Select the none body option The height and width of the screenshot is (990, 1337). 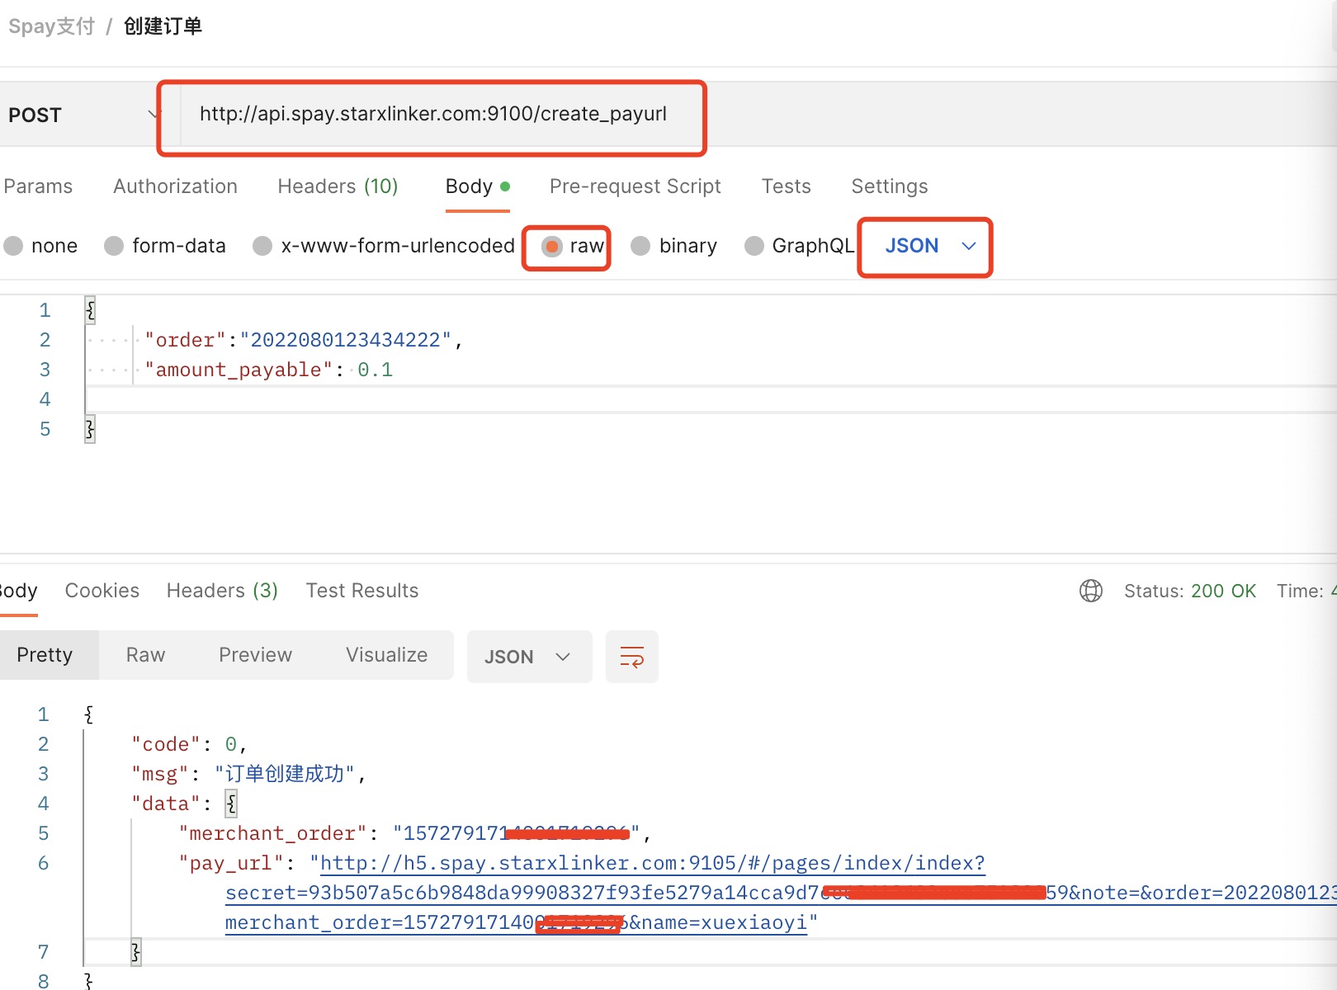(x=14, y=246)
